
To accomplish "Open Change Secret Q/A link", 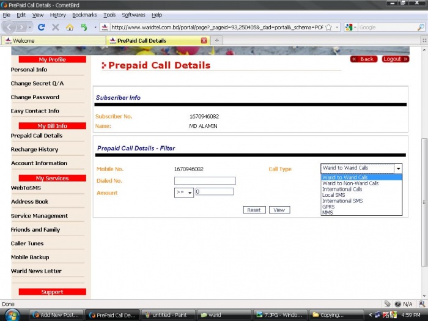I will click(x=37, y=84).
